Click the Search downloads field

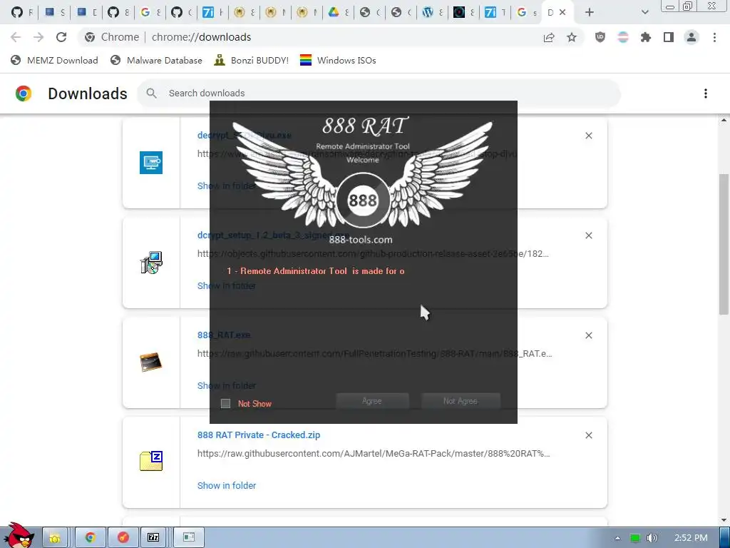[x=379, y=93]
